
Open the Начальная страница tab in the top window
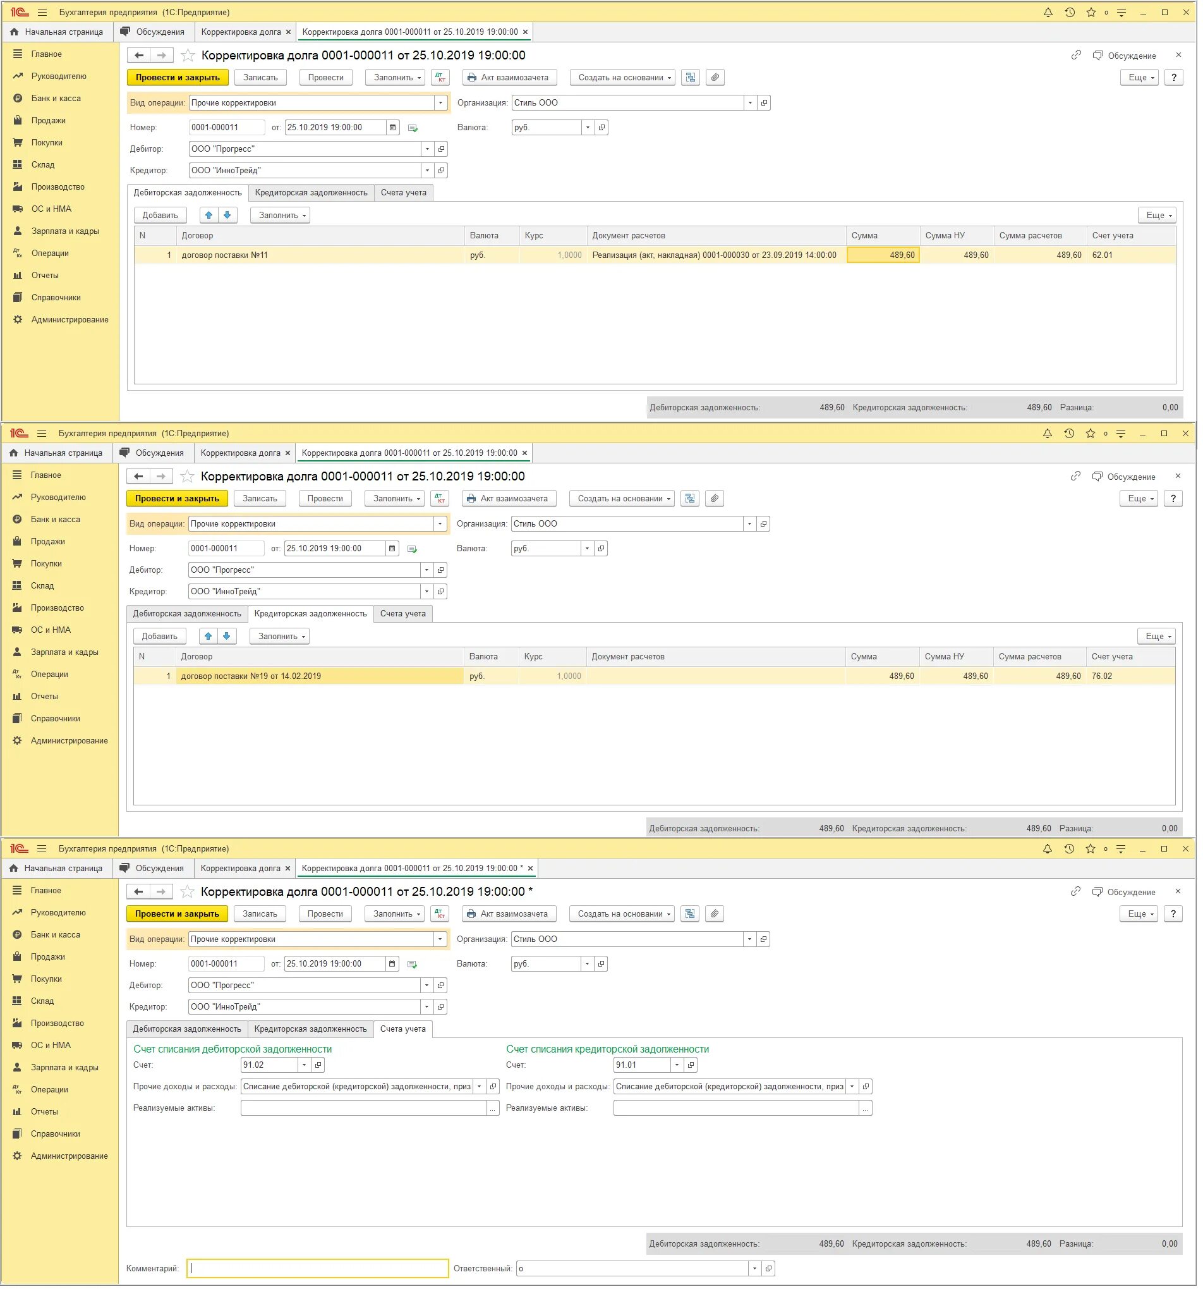(57, 32)
